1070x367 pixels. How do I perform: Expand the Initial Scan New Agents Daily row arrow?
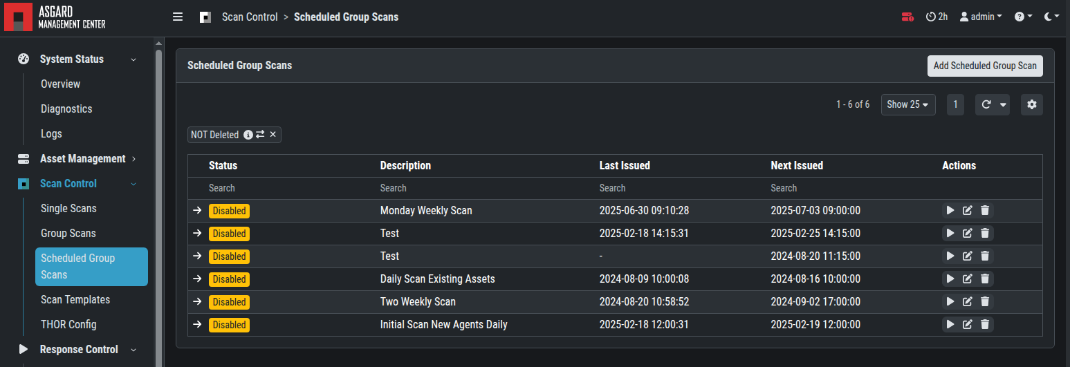point(197,324)
